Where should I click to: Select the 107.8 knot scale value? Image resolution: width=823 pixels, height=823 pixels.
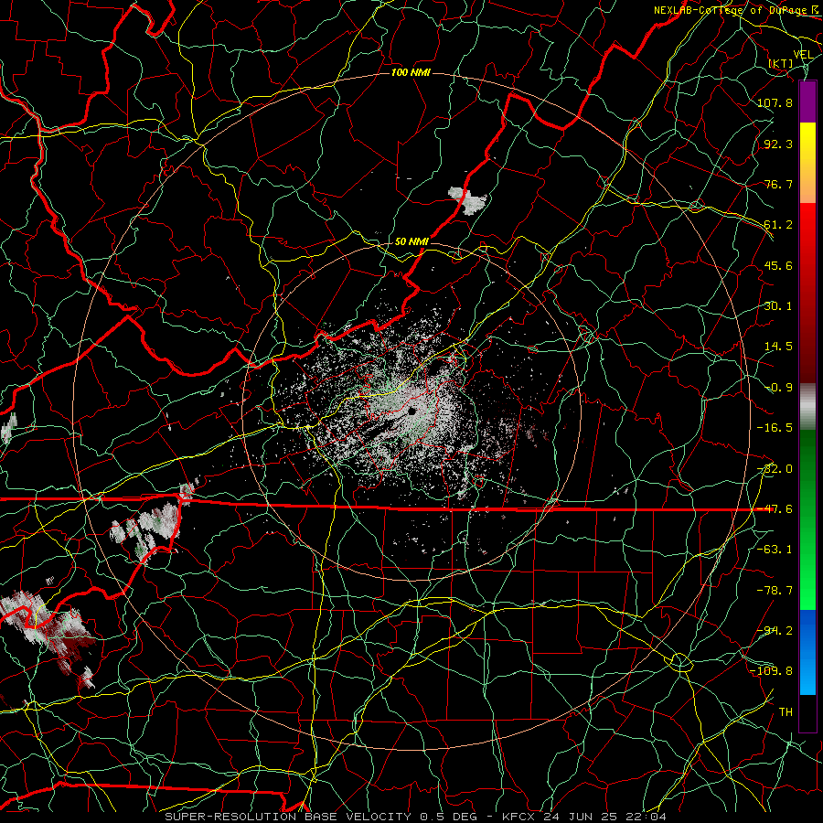coord(775,102)
